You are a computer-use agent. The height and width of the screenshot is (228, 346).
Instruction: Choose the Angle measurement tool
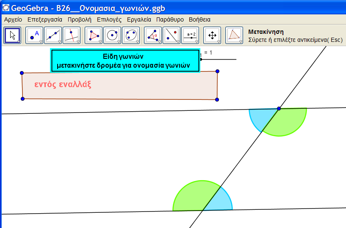[153, 35]
